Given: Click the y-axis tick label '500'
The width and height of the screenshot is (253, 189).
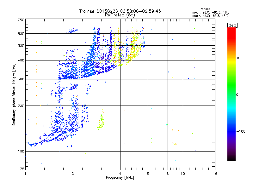Looking at the screenshot, I should [21, 46].
